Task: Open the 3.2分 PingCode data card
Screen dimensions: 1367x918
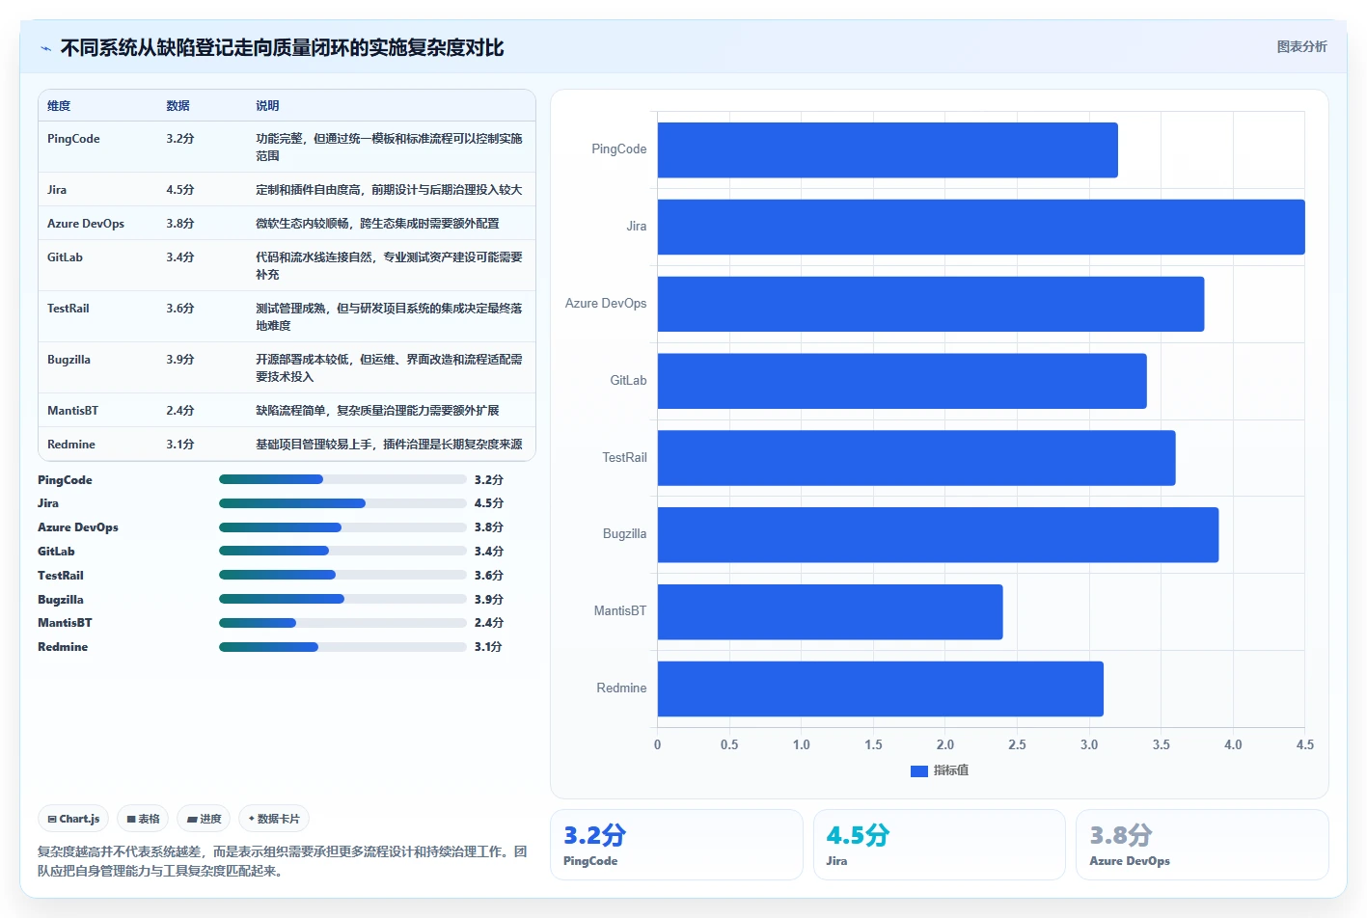Action: (676, 845)
